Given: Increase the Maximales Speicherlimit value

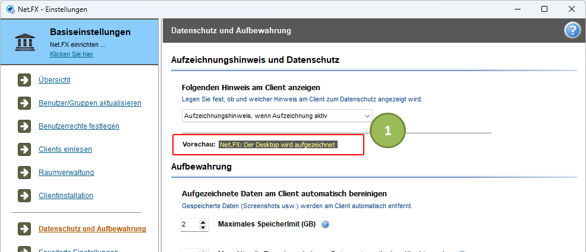Looking at the screenshot, I should click(x=203, y=222).
